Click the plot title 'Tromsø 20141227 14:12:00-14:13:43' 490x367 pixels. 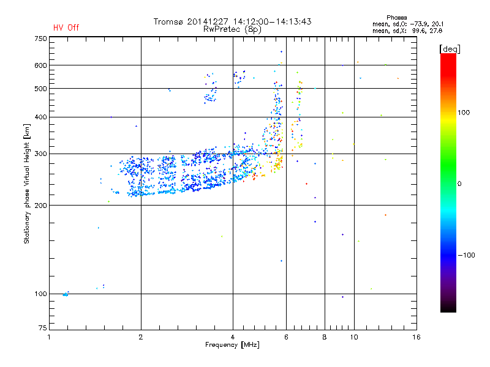pos(232,21)
